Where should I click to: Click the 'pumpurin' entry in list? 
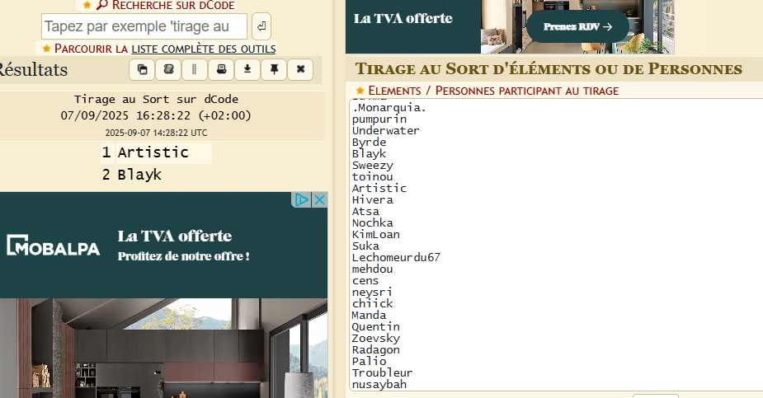379,119
